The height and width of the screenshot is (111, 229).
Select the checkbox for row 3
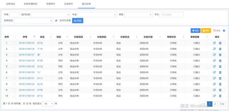[14, 55]
